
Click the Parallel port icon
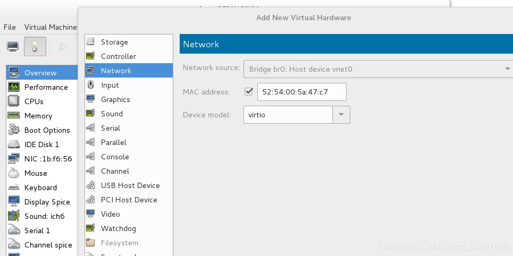click(x=90, y=142)
